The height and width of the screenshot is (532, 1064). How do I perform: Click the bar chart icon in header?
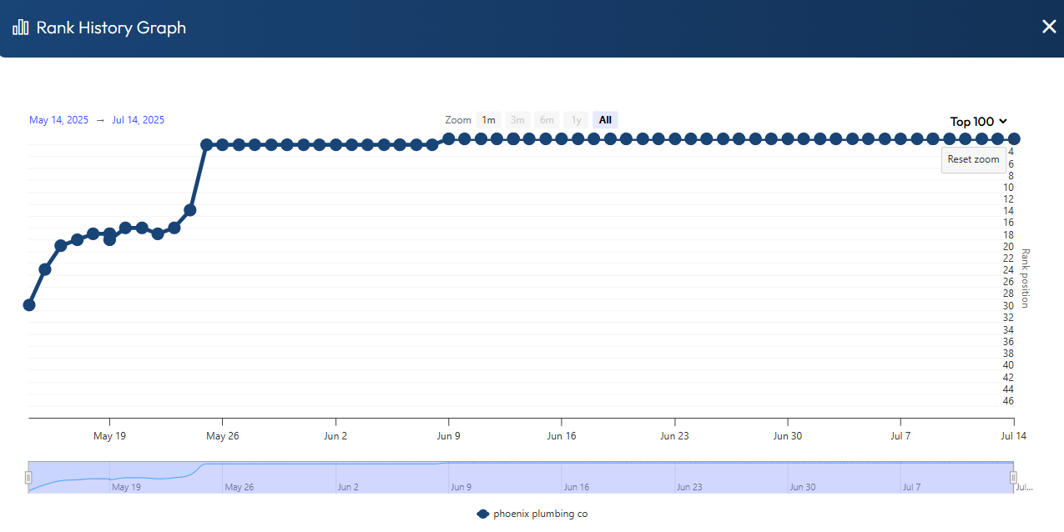[21, 28]
